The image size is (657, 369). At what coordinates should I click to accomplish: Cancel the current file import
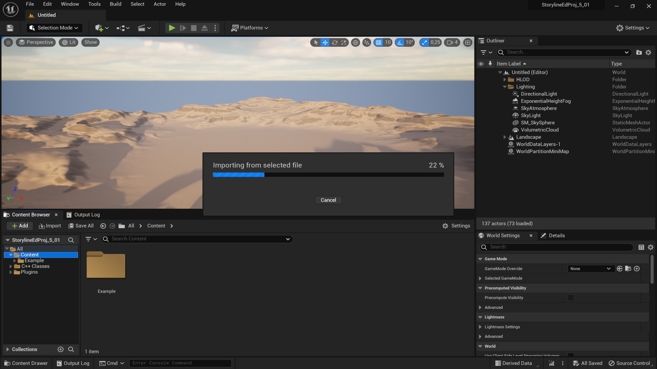coord(328,200)
